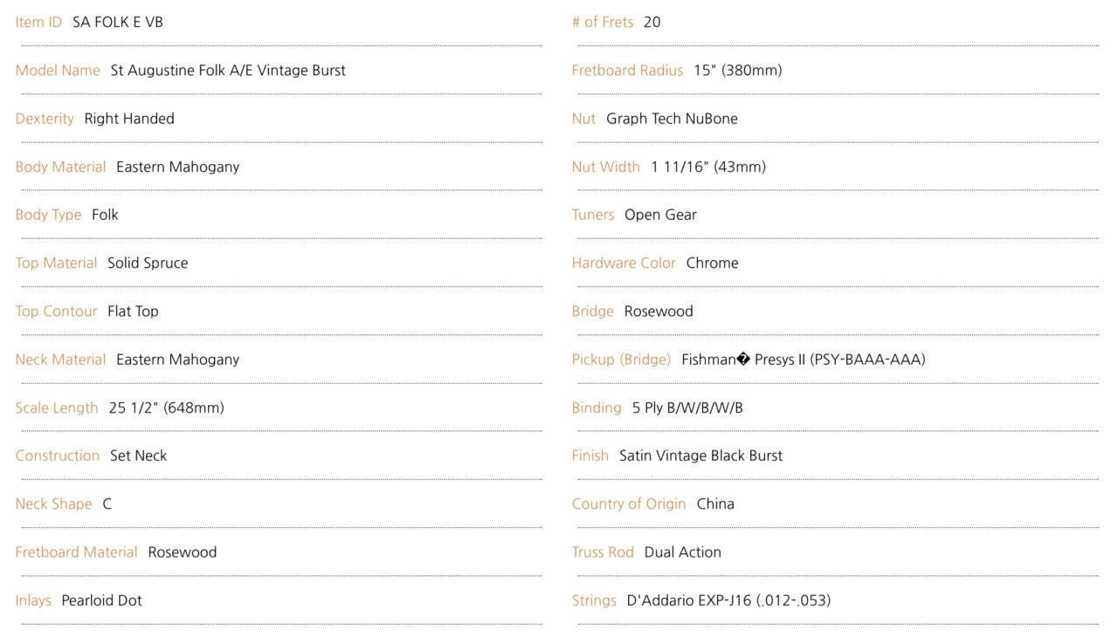Select the D'Addario EXP-J16 strings value

tap(728, 600)
